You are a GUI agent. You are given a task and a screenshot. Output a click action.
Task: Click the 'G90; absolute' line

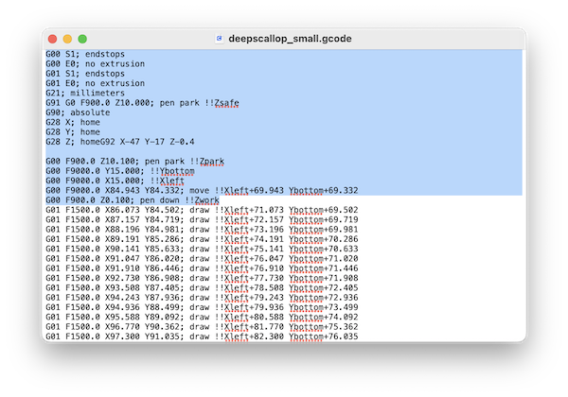[78, 112]
